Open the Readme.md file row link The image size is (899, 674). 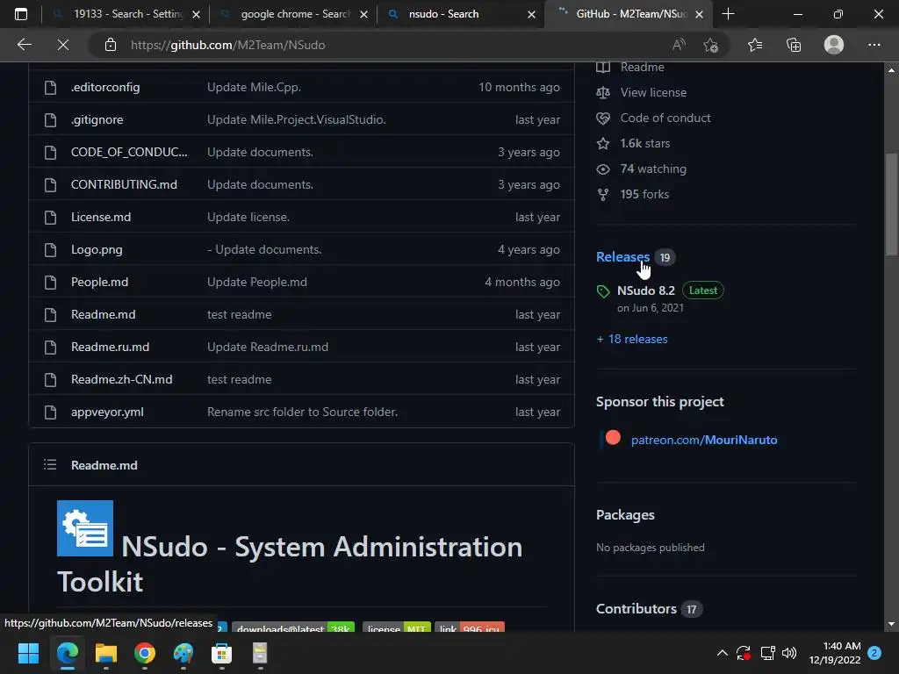click(x=104, y=315)
